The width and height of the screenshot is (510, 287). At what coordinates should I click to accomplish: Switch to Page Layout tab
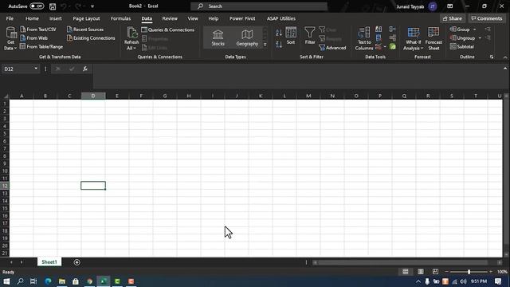[86, 18]
